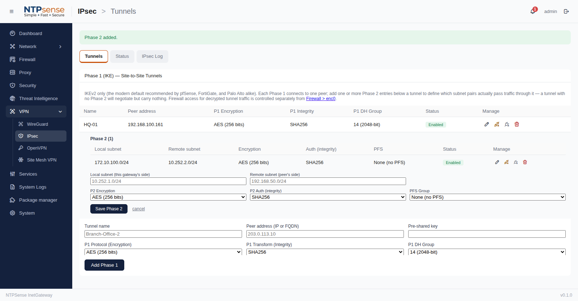Open the P1 DH Group dropdown
The image size is (578, 301).
pos(487,252)
